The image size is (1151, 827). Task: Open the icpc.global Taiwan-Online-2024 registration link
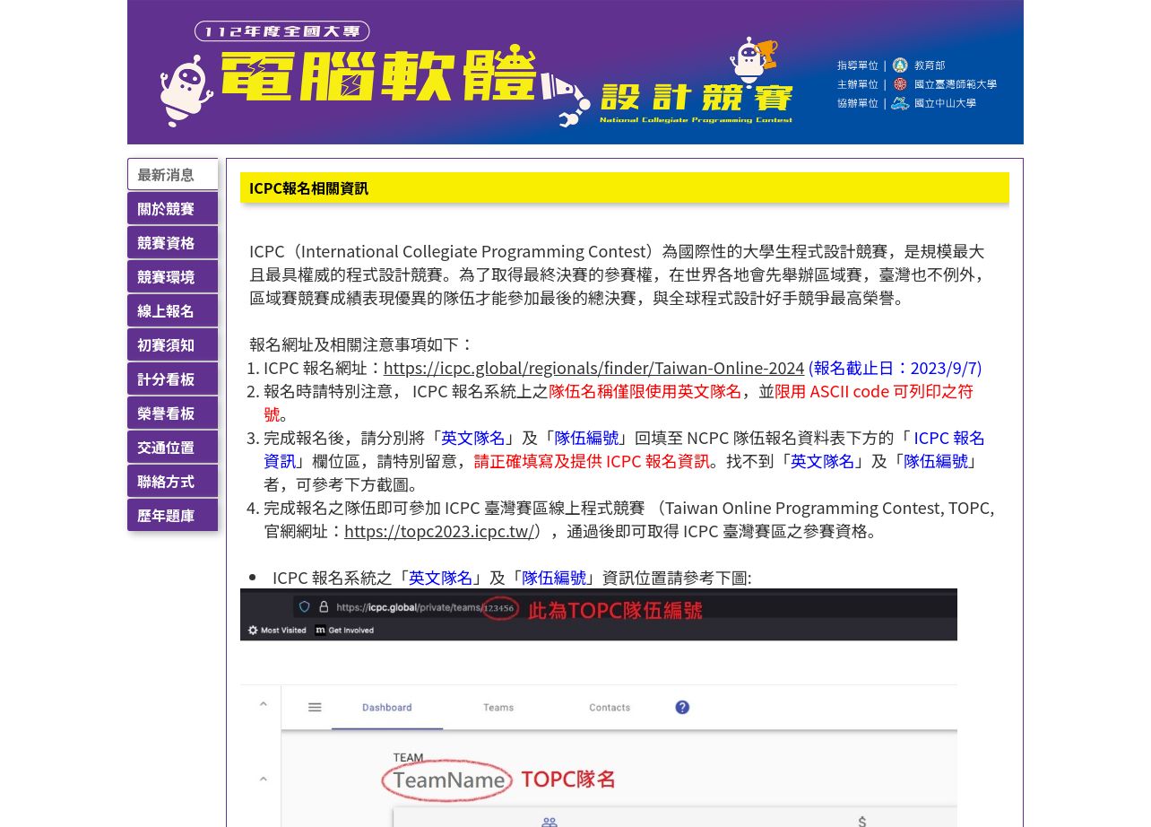(593, 368)
